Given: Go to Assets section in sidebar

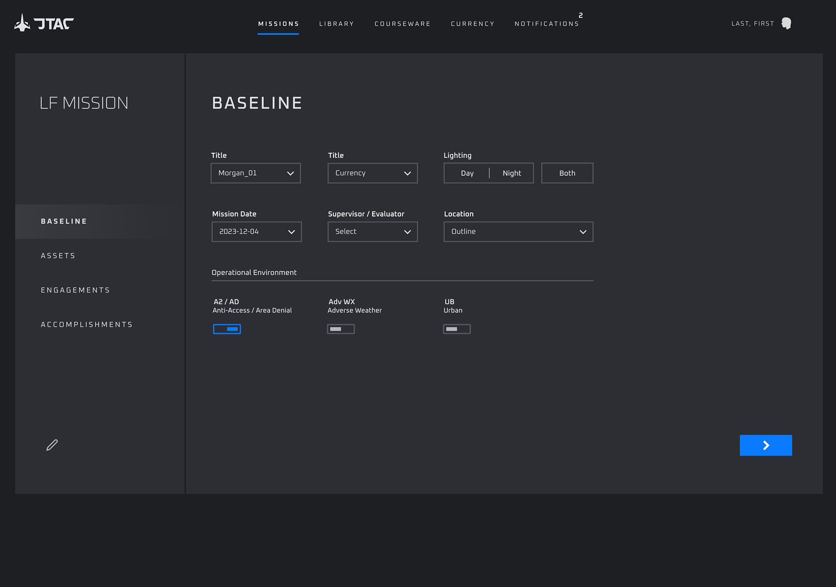Looking at the screenshot, I should point(58,256).
